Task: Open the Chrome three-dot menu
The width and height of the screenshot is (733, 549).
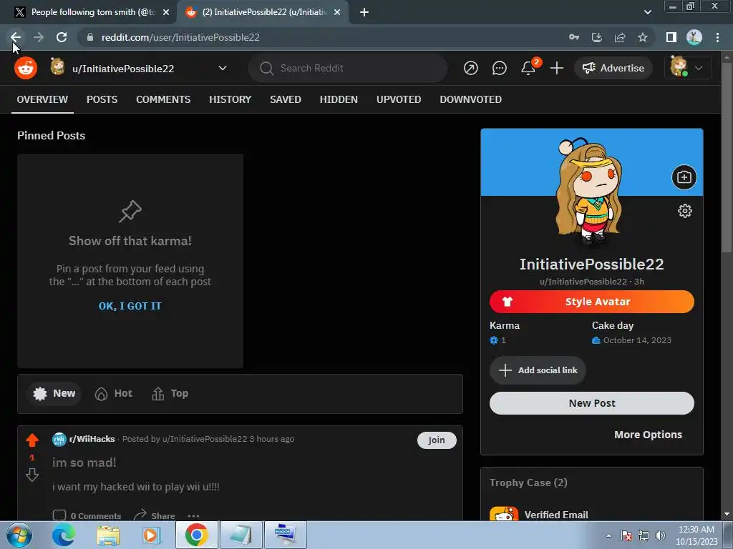Action: [x=717, y=37]
